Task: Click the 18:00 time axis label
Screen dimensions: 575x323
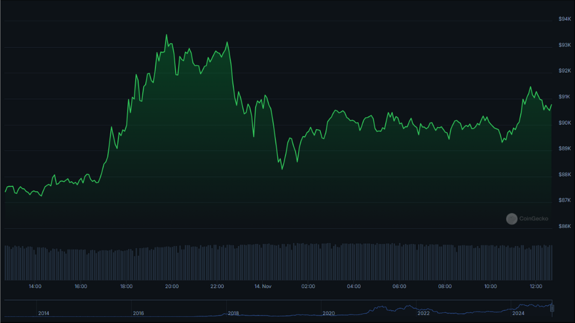Action: click(x=126, y=286)
